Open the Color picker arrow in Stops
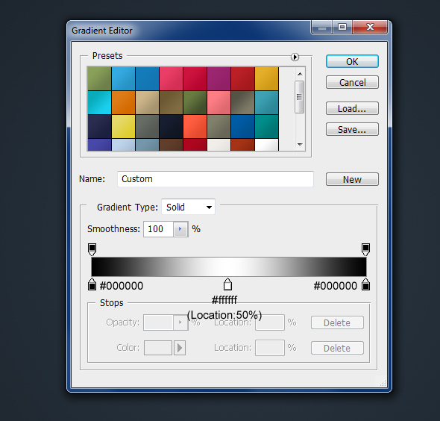Viewport: 440px width, 421px height. click(180, 348)
